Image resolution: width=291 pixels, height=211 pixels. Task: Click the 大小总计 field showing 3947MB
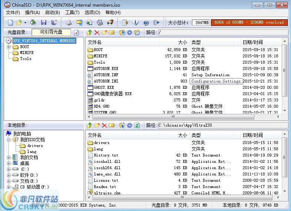coord(201,23)
